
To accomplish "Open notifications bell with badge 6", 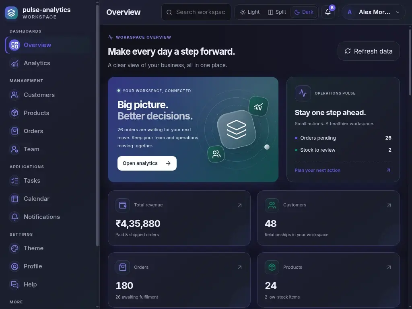I will click(x=328, y=12).
